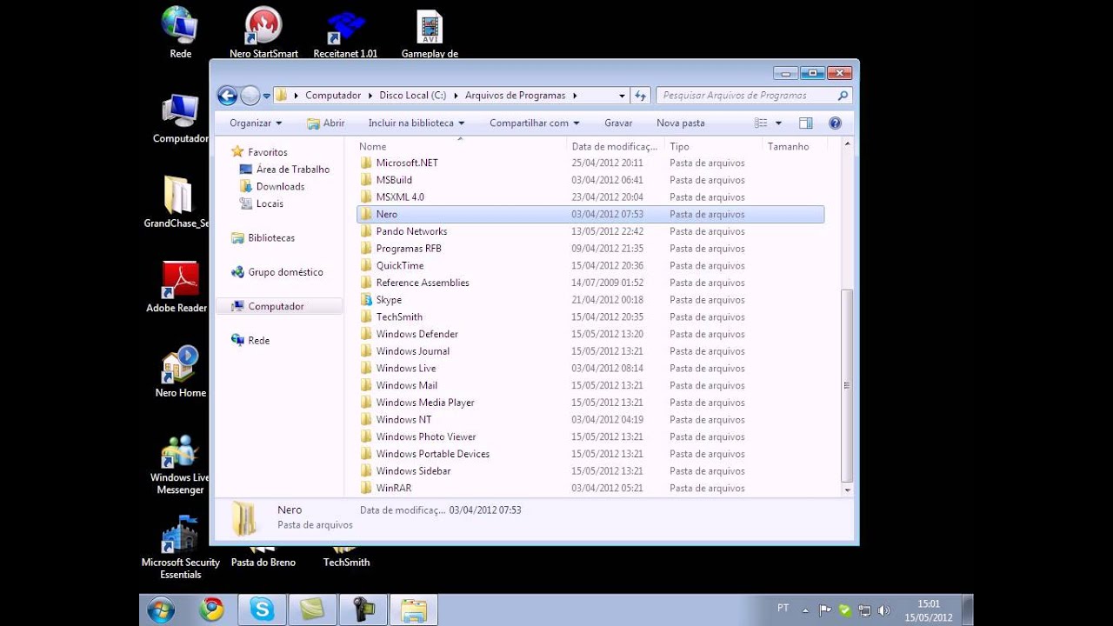Open Nero Home desktop shortcut
This screenshot has width=1113, height=626.
[x=180, y=372]
